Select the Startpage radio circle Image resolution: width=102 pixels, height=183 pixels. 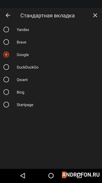(x=6, y=105)
